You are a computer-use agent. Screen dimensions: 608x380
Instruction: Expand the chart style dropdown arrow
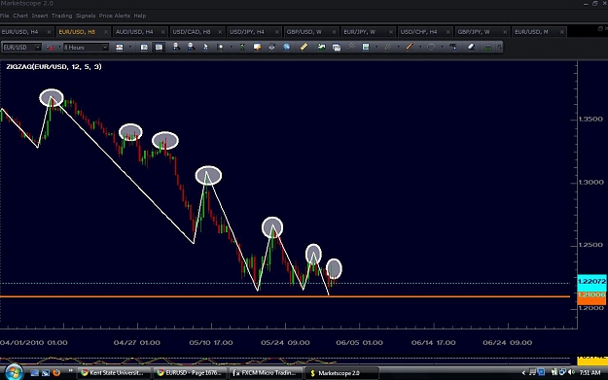coord(130,48)
